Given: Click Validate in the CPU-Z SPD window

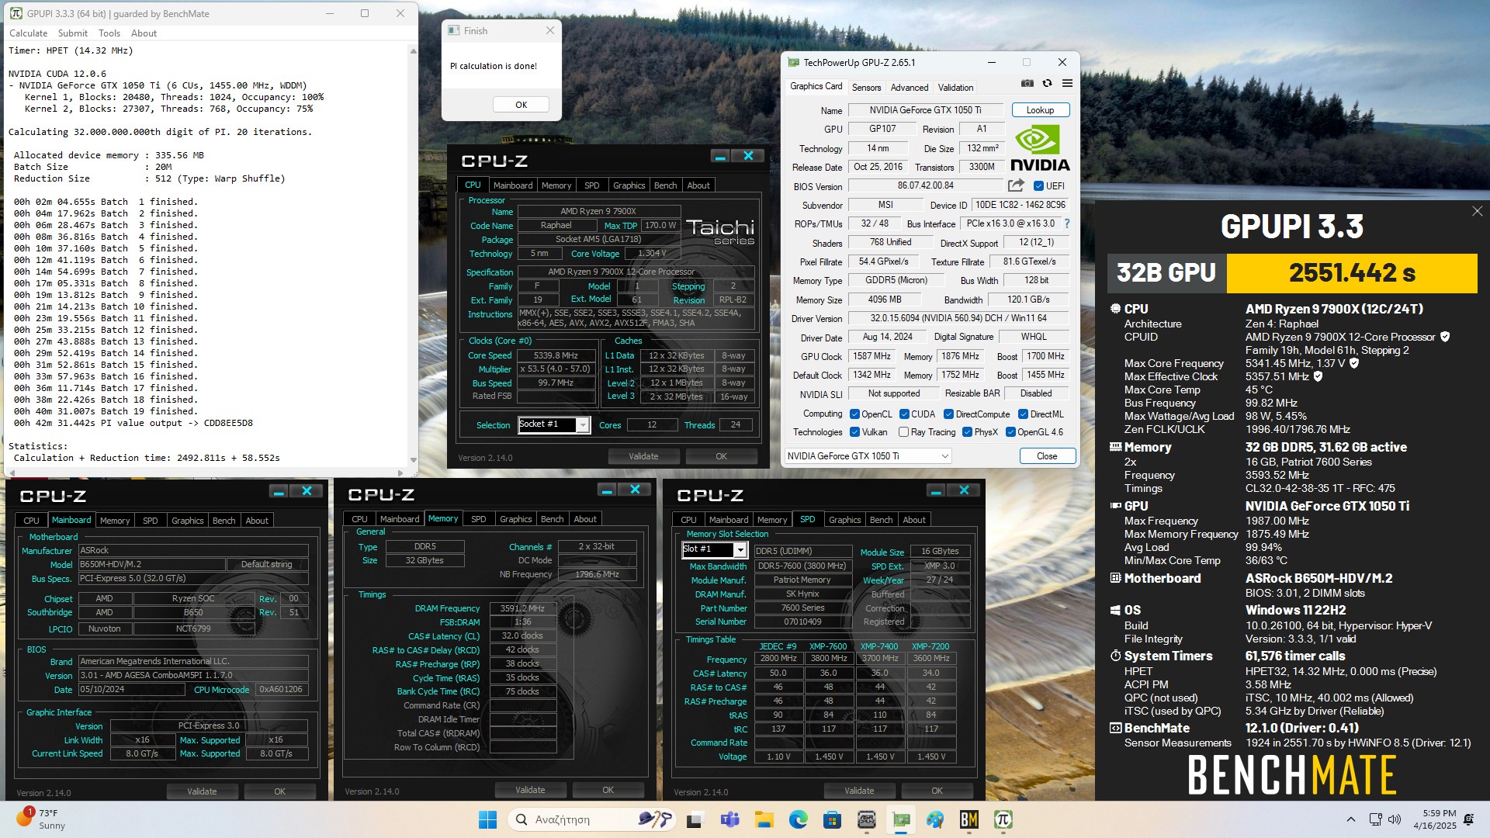Looking at the screenshot, I should click(x=858, y=791).
